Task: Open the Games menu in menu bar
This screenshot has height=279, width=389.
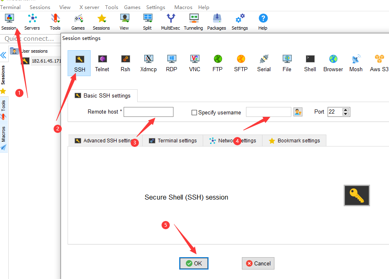Action: tap(132, 7)
